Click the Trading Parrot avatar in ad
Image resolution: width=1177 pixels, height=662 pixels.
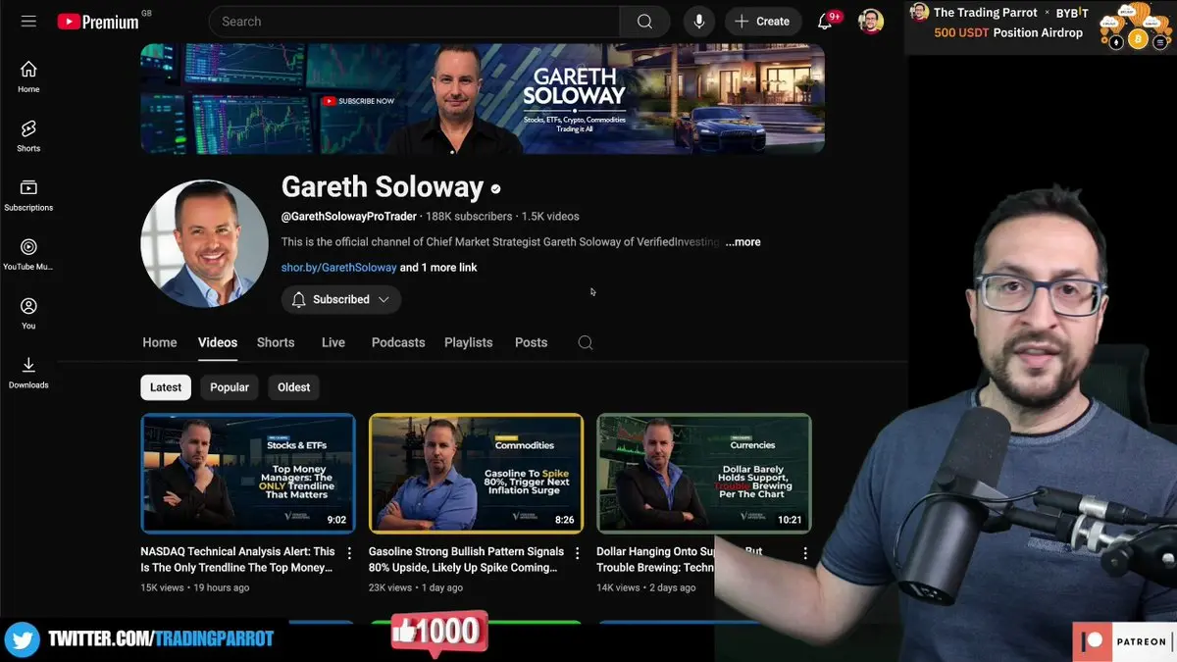(919, 12)
